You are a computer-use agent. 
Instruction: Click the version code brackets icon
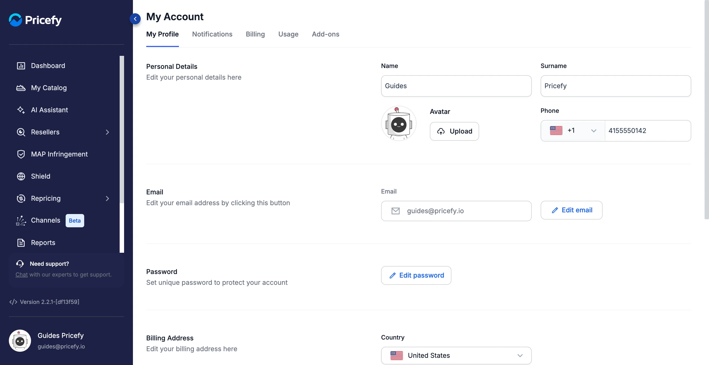pos(13,302)
